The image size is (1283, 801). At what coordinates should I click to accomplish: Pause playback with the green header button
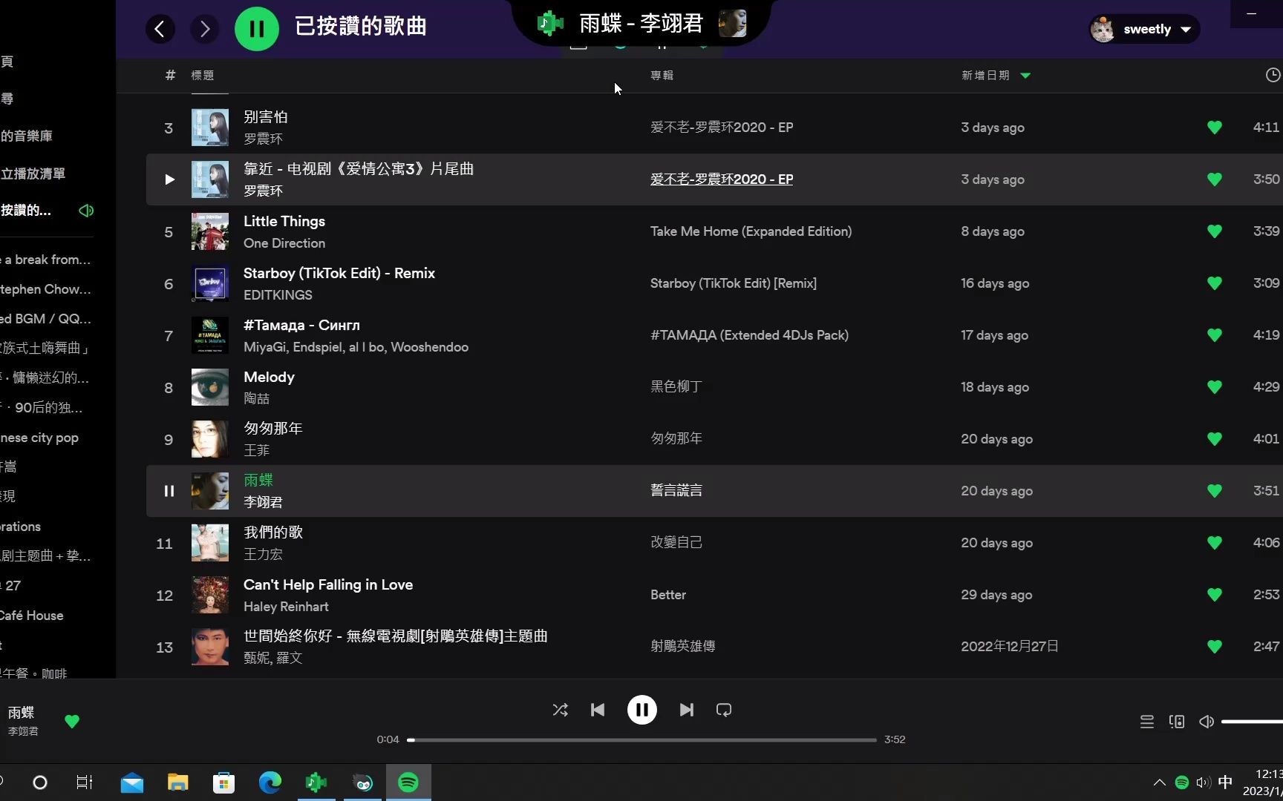pyautogui.click(x=256, y=28)
